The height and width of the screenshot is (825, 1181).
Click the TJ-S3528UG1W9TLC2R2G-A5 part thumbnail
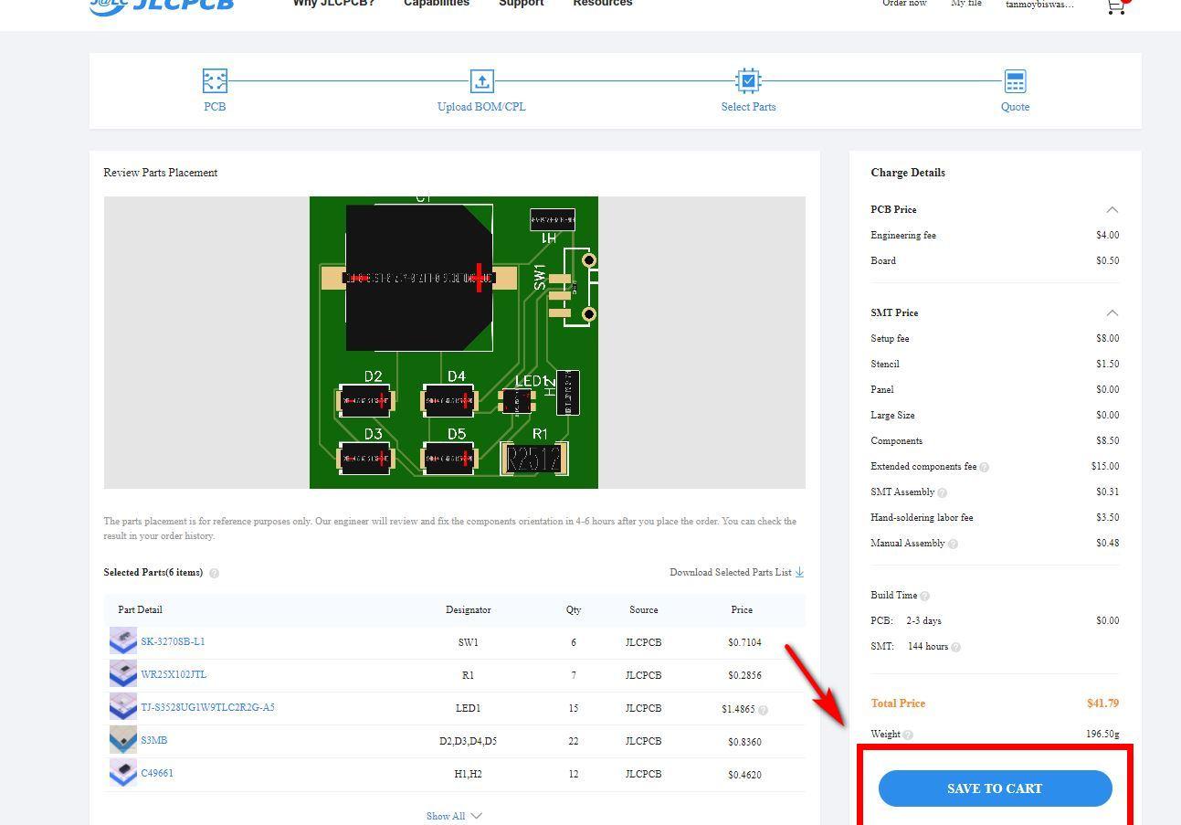[122, 707]
